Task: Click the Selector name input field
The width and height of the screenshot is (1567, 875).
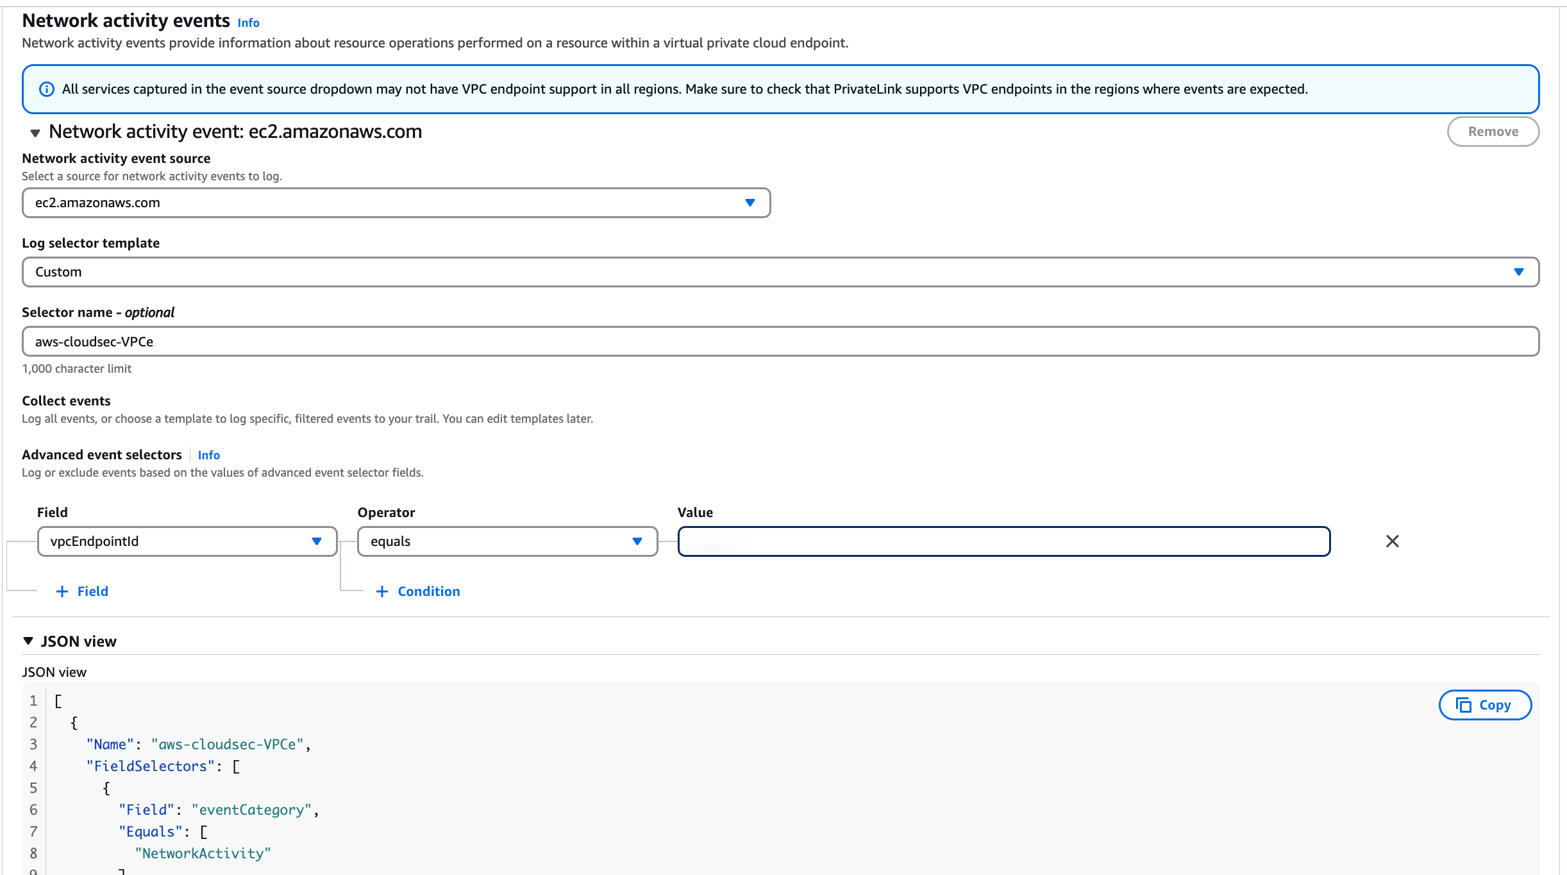Action: click(x=780, y=341)
